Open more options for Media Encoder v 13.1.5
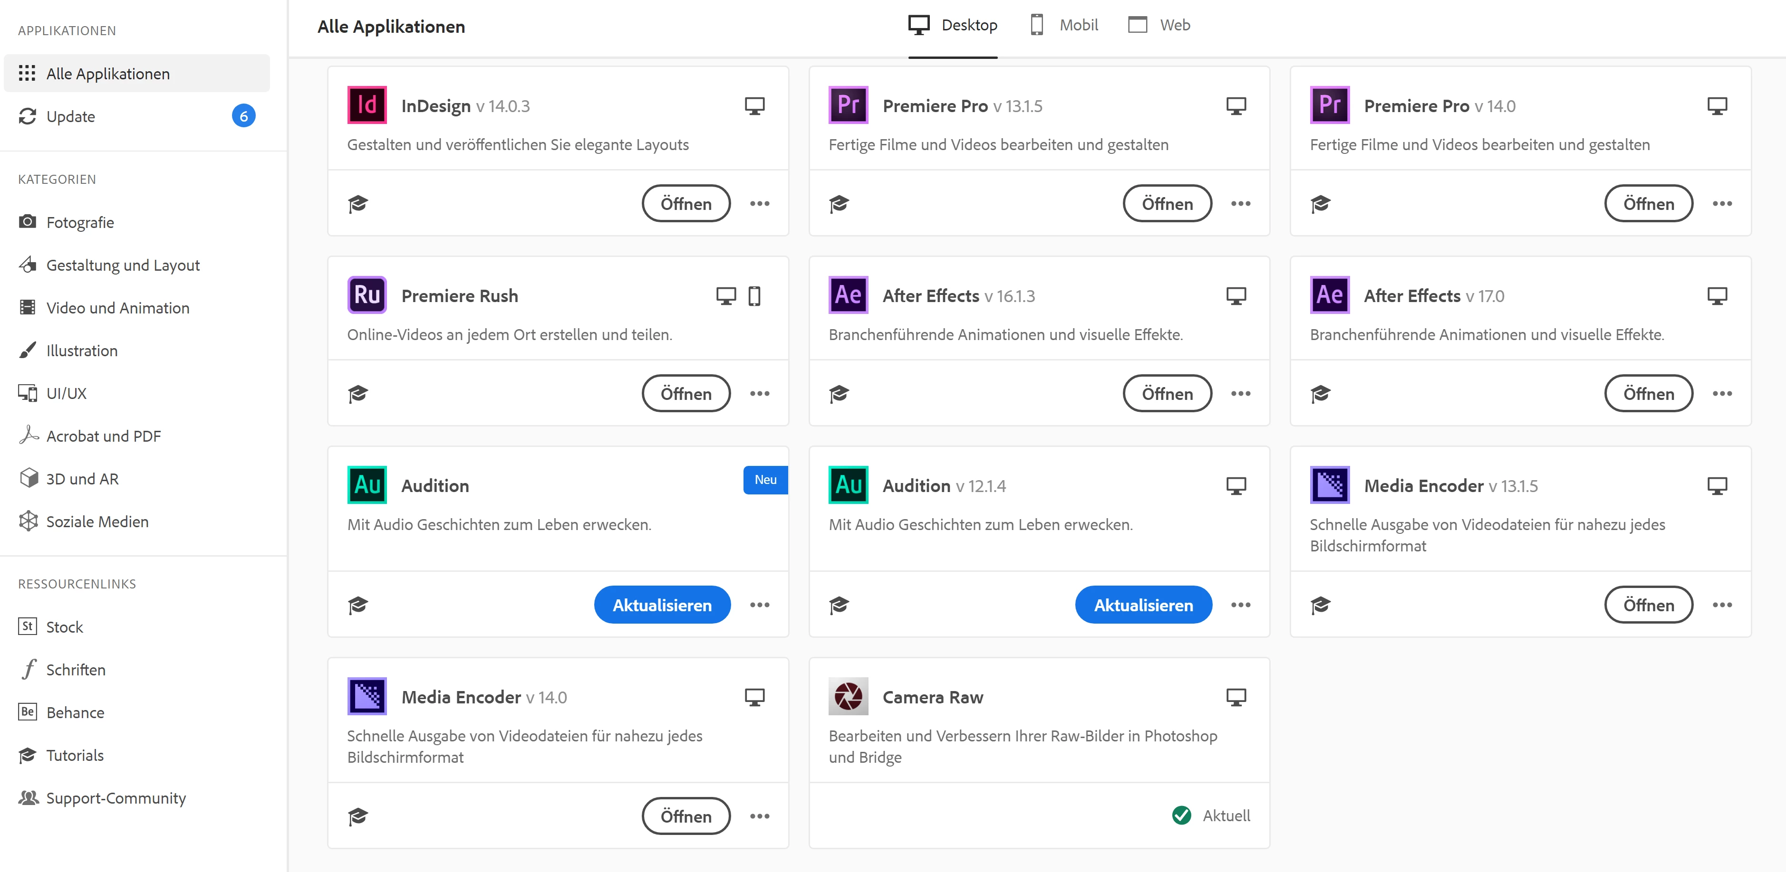This screenshot has height=872, width=1786. [1721, 605]
